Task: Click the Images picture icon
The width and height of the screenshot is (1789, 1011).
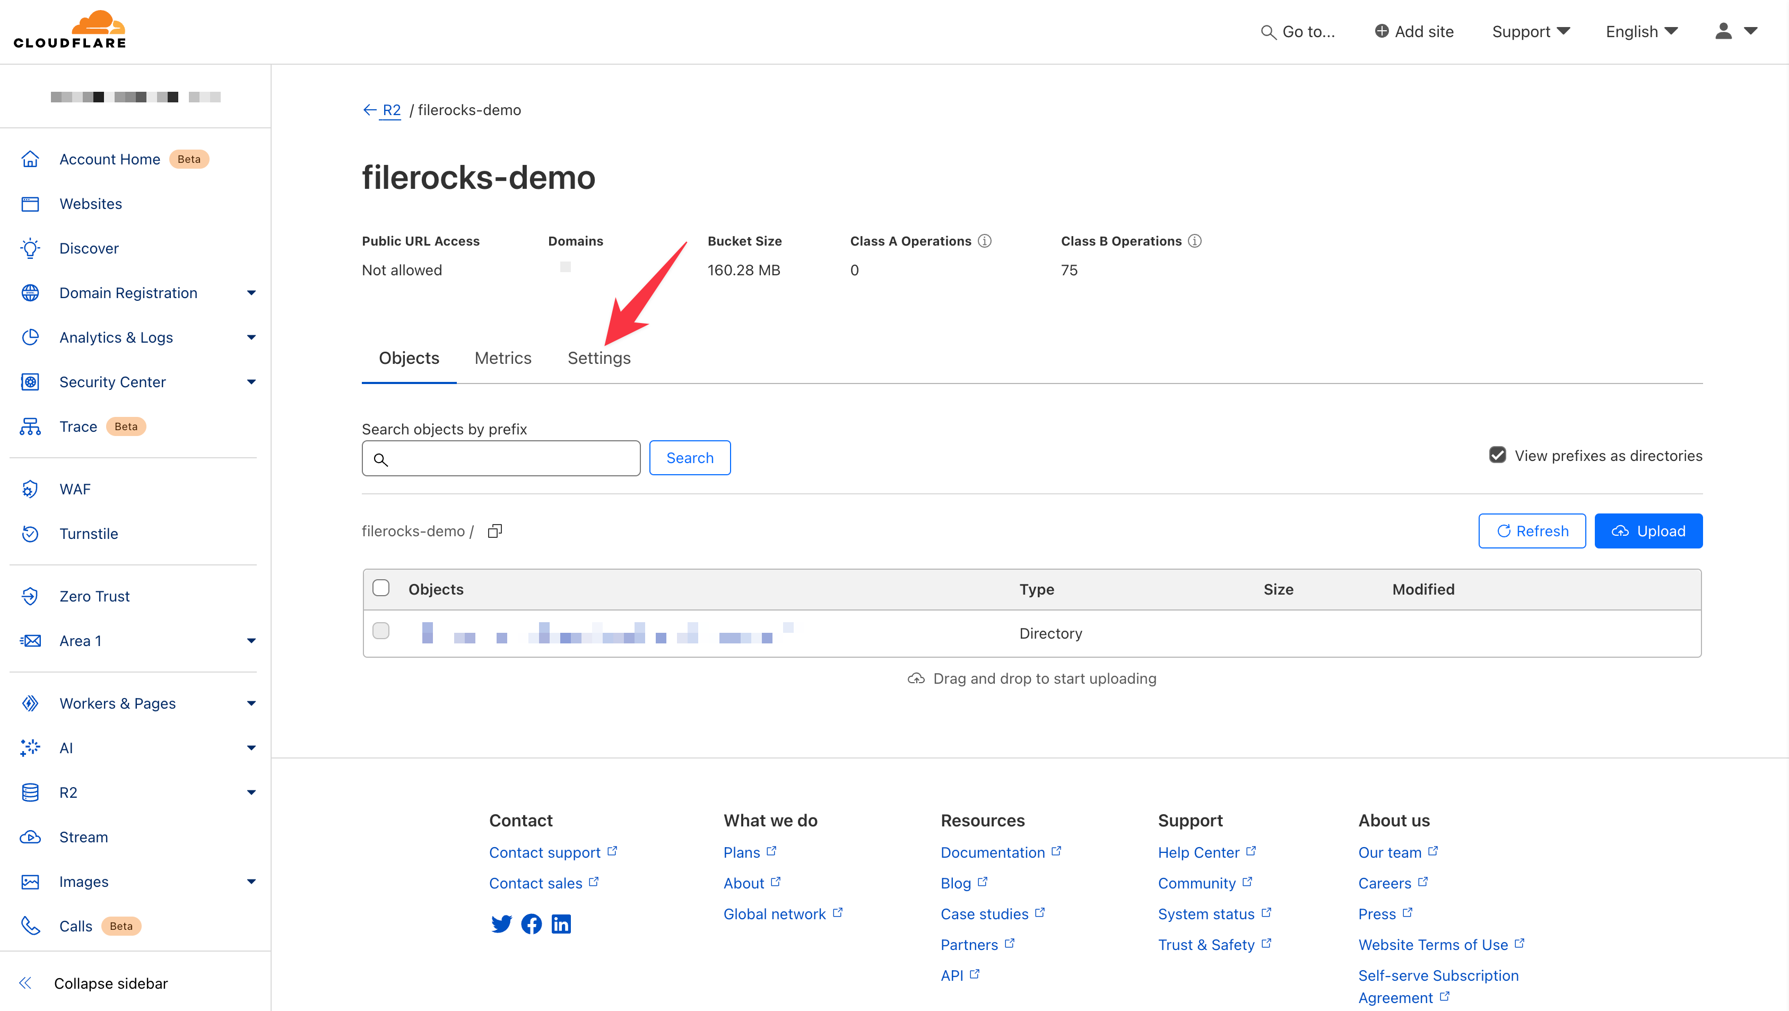Action: tap(30, 881)
